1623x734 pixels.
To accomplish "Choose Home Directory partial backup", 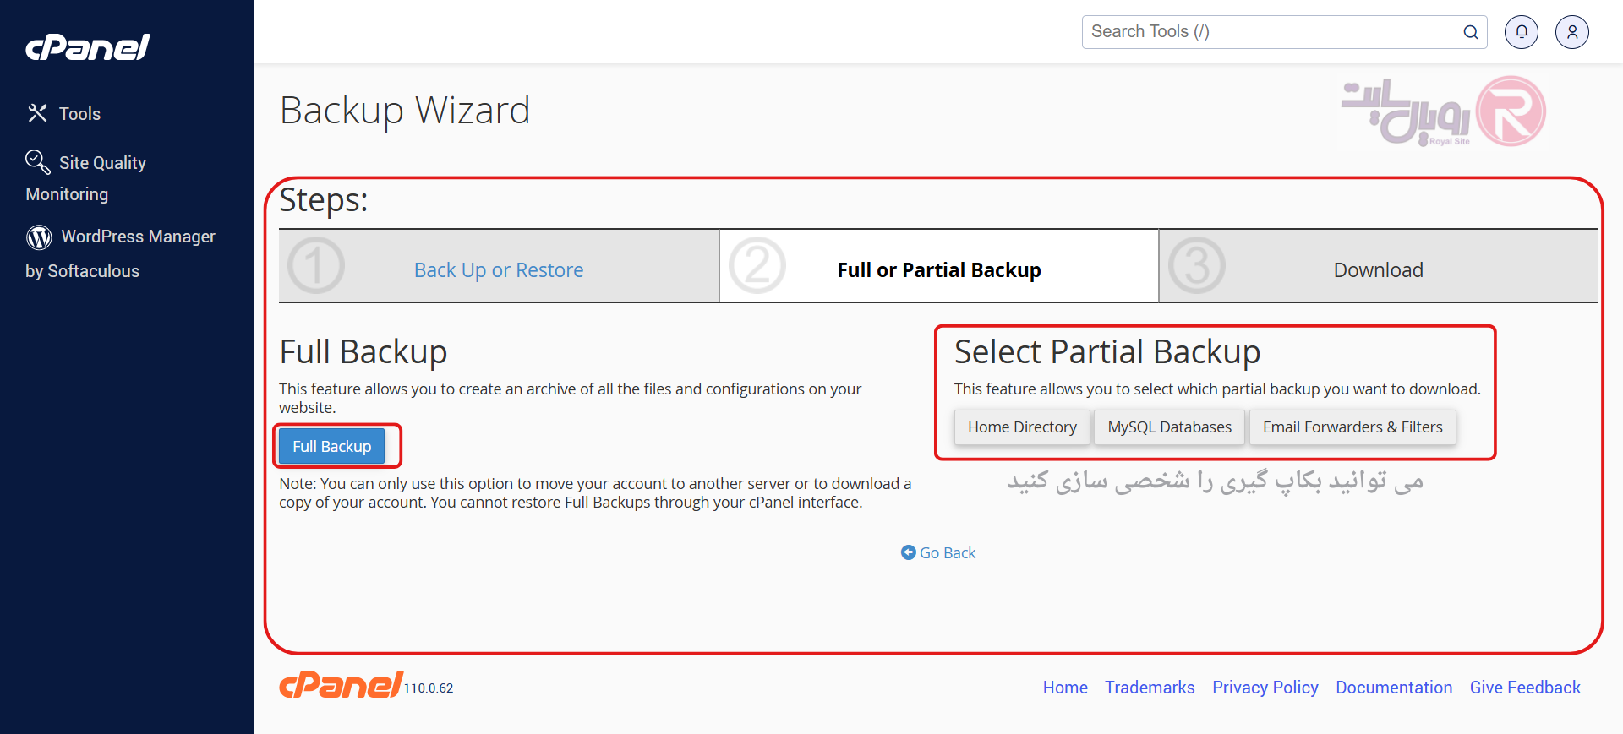I will pyautogui.click(x=1022, y=427).
